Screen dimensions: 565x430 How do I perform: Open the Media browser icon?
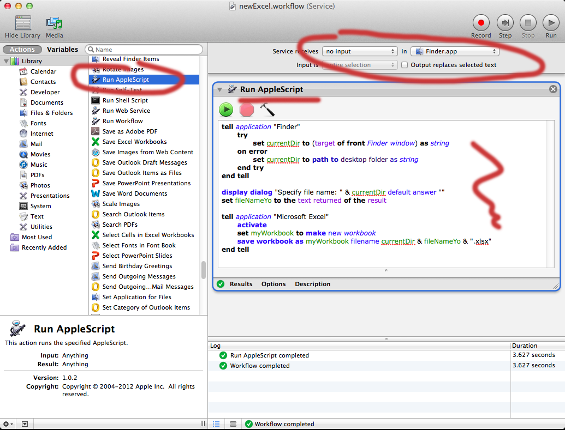(54, 23)
